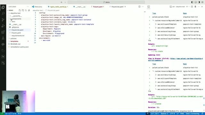The height and width of the screenshot is (115, 205).
Task: Open Explorer more actions ellipsis
Action: pos(28,7)
